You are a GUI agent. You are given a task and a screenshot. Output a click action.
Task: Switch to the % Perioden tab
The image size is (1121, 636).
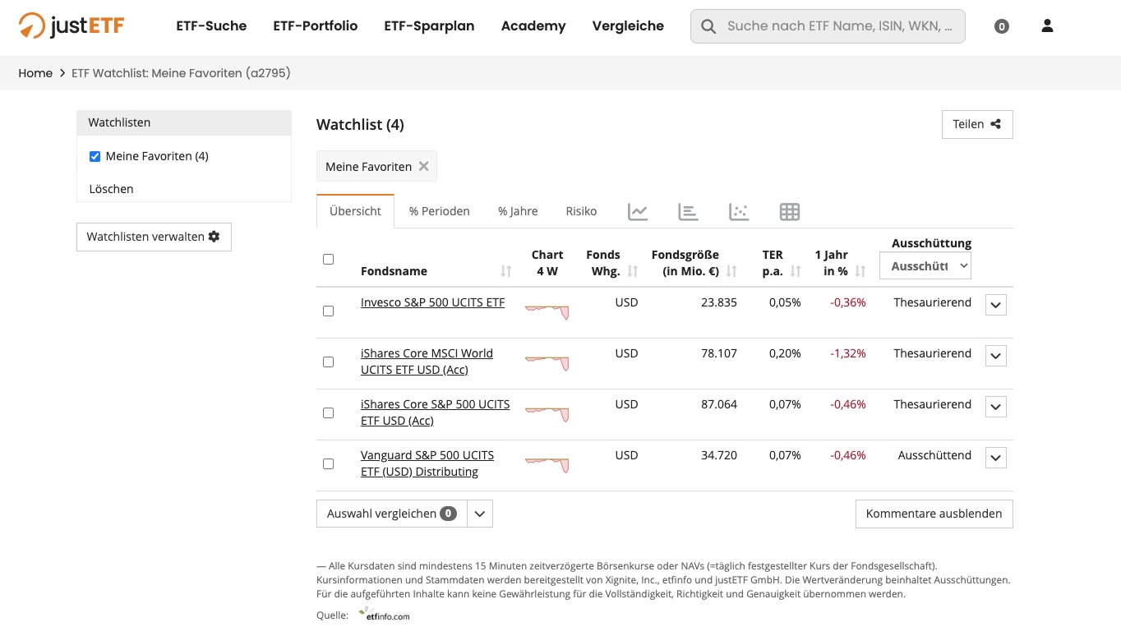click(x=439, y=211)
